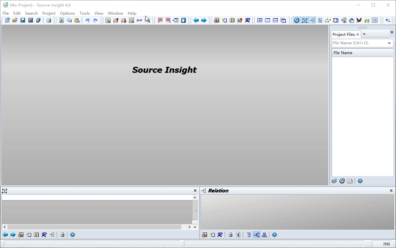
Task: Toggle the Relation Window toolbar button
Action: pos(312,20)
